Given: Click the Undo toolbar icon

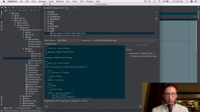Looking at the screenshot, I should (x=13, y=7).
